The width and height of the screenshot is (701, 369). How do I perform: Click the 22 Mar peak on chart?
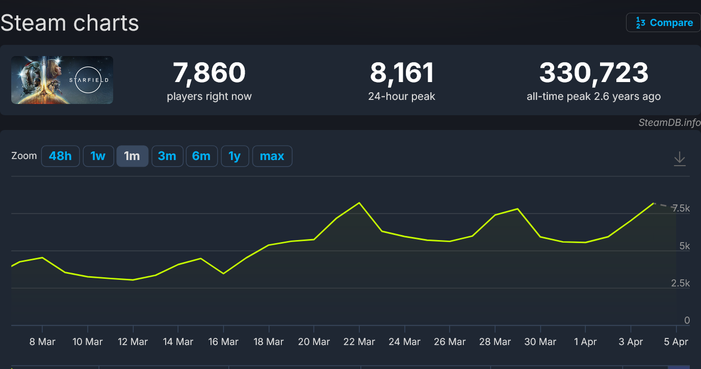pos(359,203)
